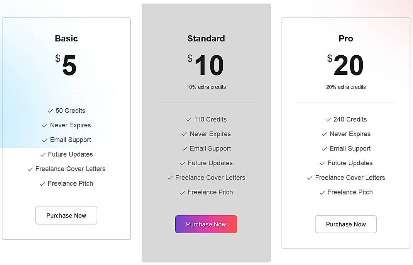
Task: Toggle the "Freelance Pitch" checkmark on Standard plan
Action: click(183, 192)
